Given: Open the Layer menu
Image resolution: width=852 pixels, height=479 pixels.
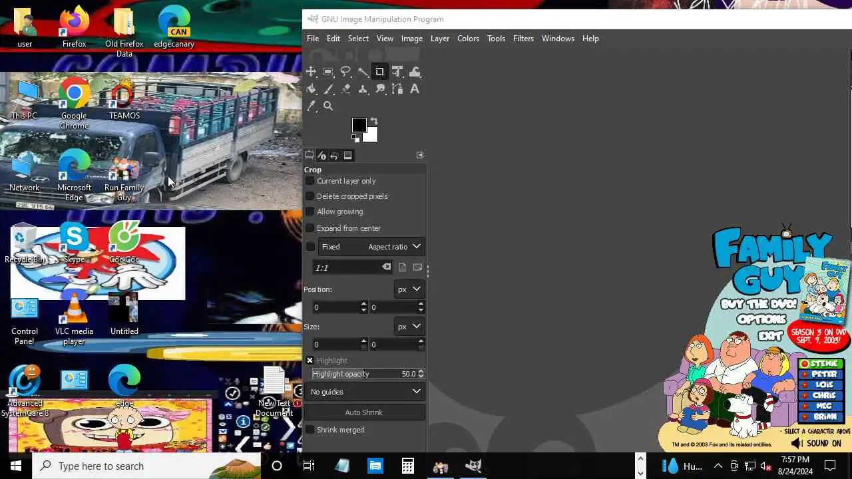Looking at the screenshot, I should click(440, 39).
